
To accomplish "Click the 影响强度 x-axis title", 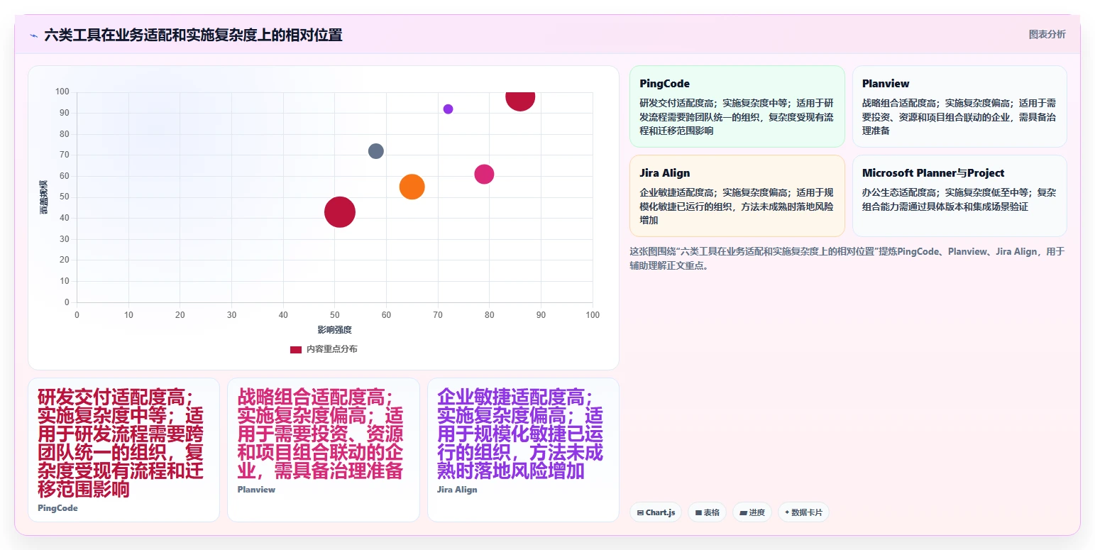I will (335, 330).
